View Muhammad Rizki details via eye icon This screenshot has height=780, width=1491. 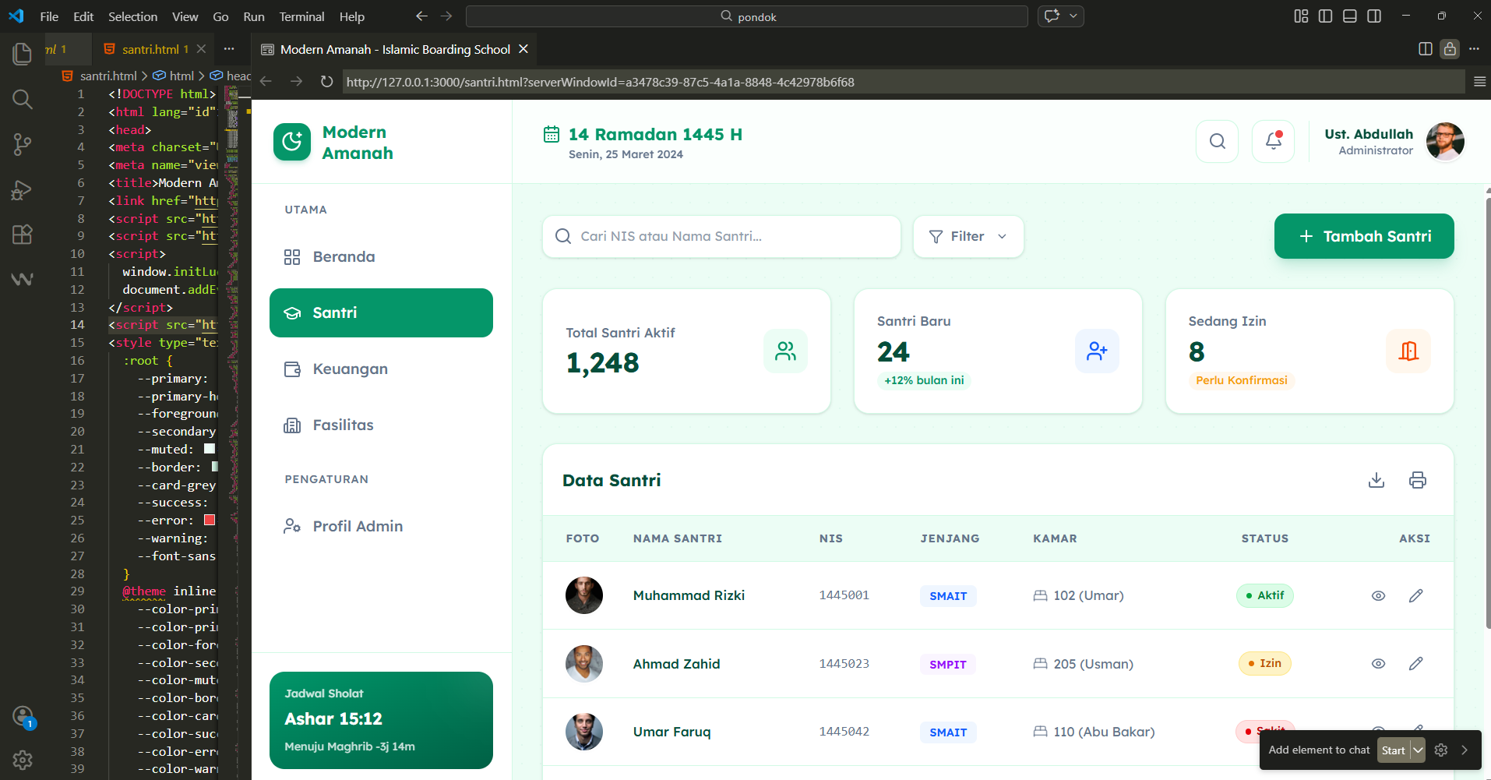point(1378,595)
